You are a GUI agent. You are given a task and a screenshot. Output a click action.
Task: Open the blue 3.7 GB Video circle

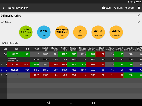click(44, 32)
